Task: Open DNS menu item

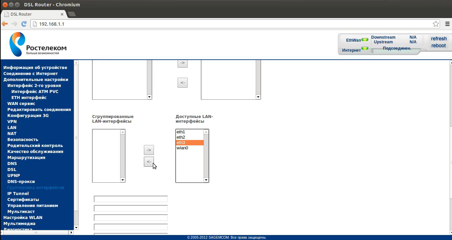Action: coord(12,163)
